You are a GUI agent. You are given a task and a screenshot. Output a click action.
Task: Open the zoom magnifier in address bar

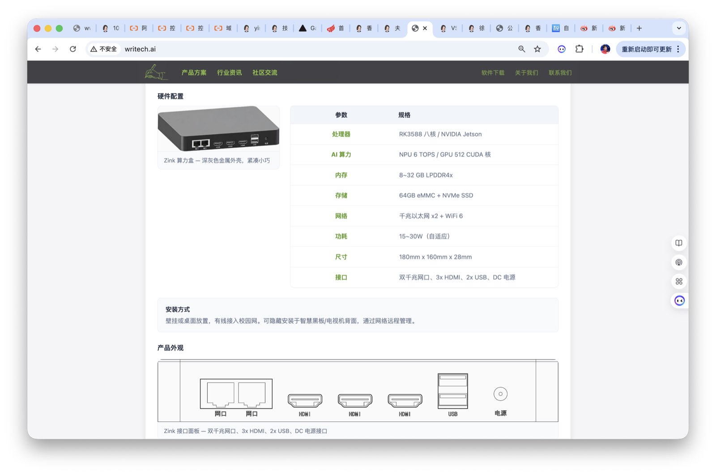522,49
